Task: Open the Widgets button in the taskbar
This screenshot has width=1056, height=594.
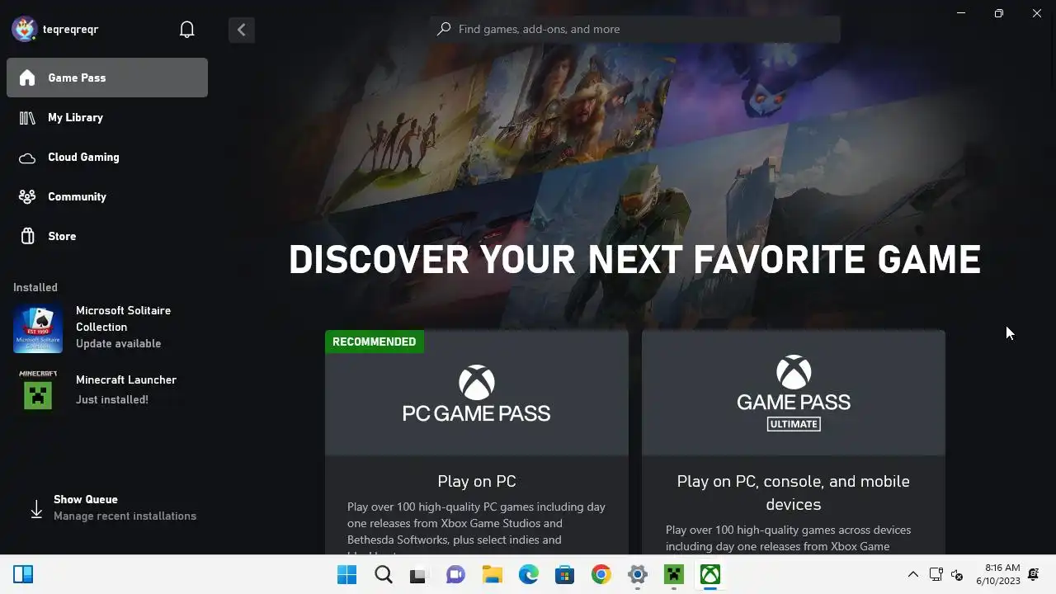Action: click(x=23, y=574)
